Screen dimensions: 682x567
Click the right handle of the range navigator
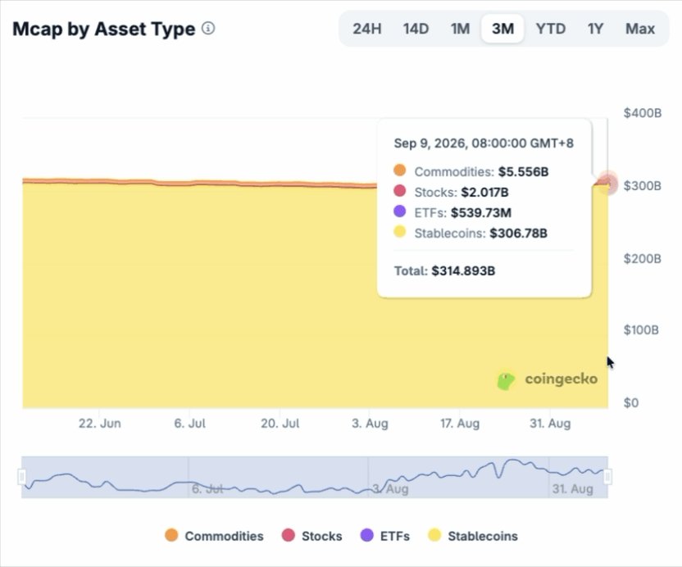tap(607, 477)
